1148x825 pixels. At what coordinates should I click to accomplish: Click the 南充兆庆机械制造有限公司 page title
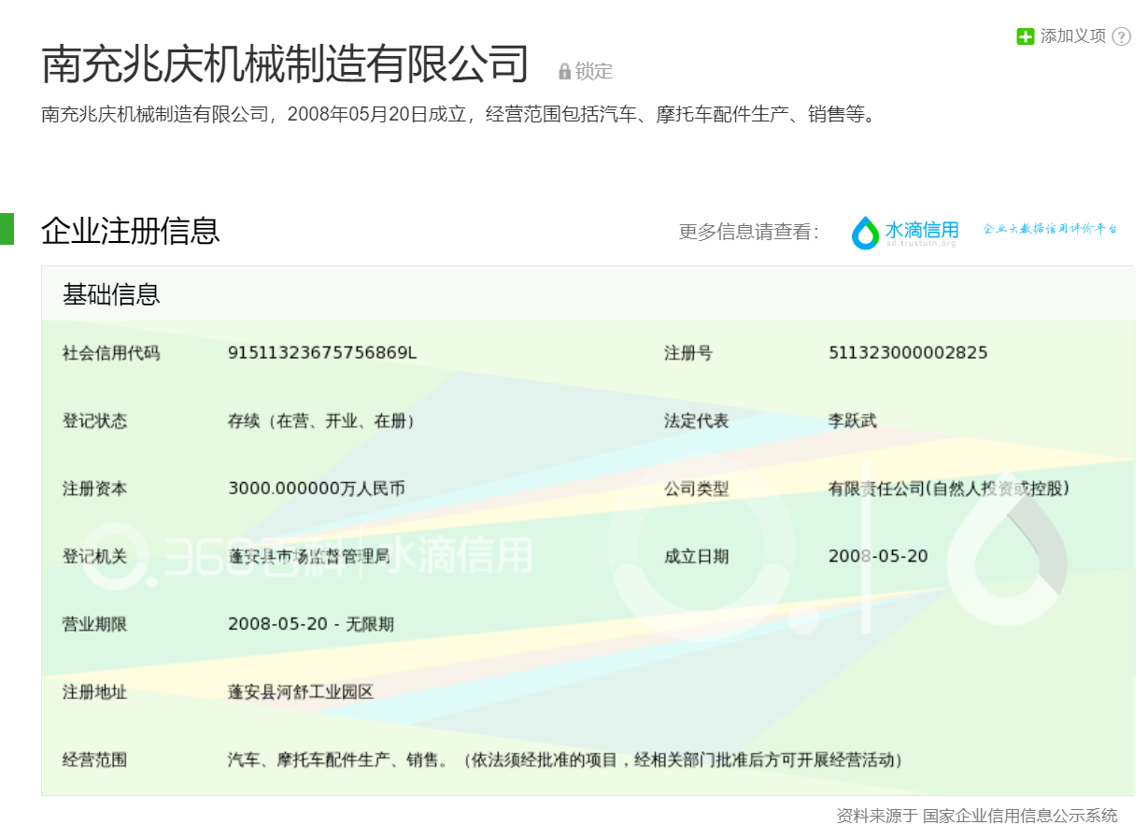click(x=285, y=64)
